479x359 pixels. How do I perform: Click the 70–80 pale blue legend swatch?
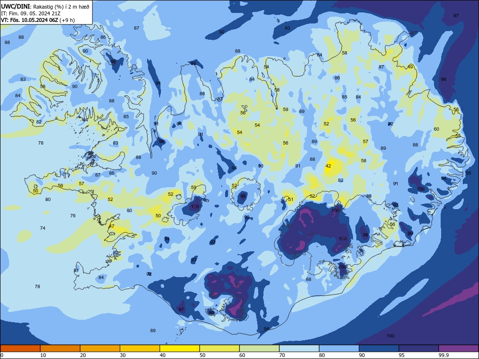[299, 348]
